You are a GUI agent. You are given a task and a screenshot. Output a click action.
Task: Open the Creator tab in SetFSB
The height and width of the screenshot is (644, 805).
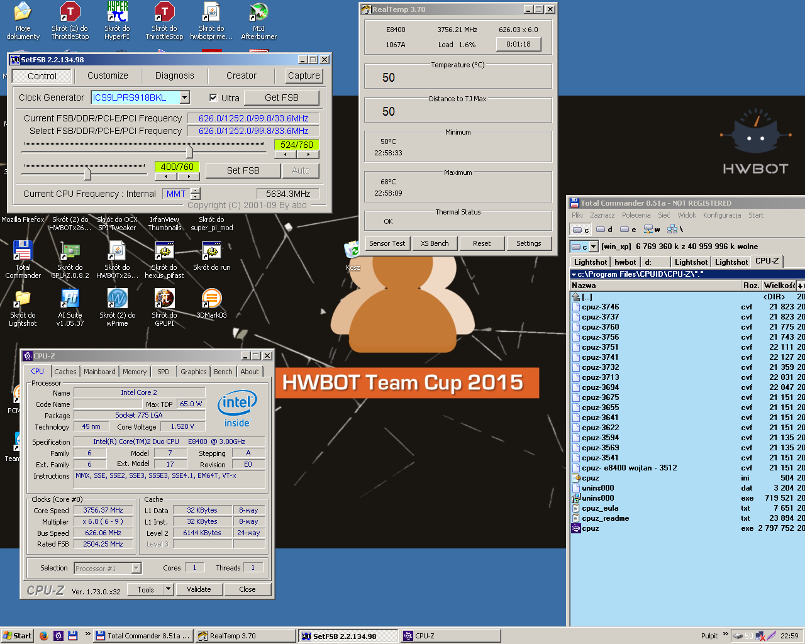241,75
